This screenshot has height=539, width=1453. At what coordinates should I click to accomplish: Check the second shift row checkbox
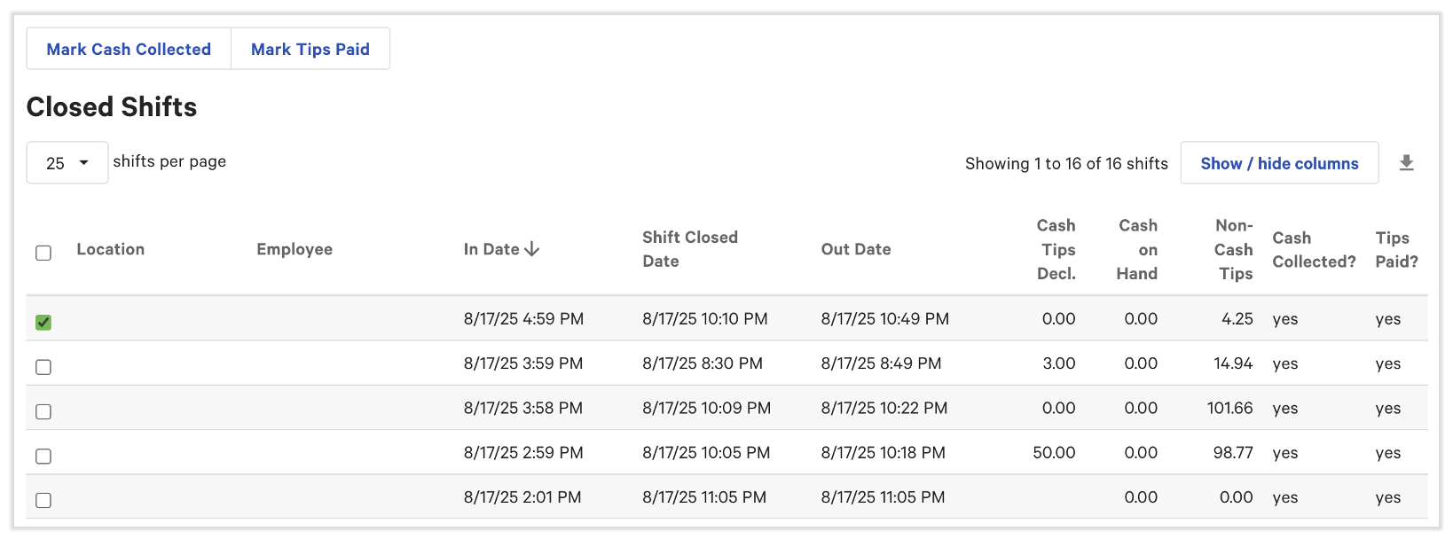tap(43, 366)
